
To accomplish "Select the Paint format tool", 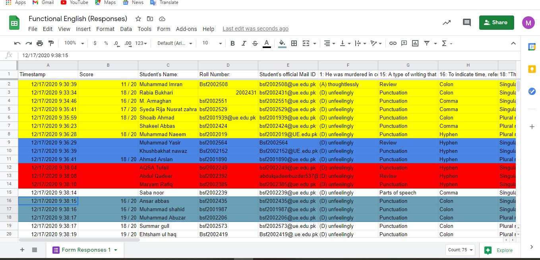I will tap(50, 43).
